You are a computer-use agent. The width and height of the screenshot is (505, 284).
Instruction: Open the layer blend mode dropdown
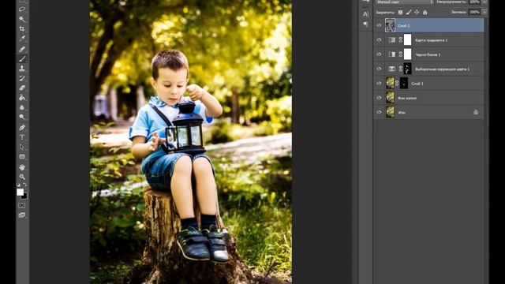click(x=405, y=2)
